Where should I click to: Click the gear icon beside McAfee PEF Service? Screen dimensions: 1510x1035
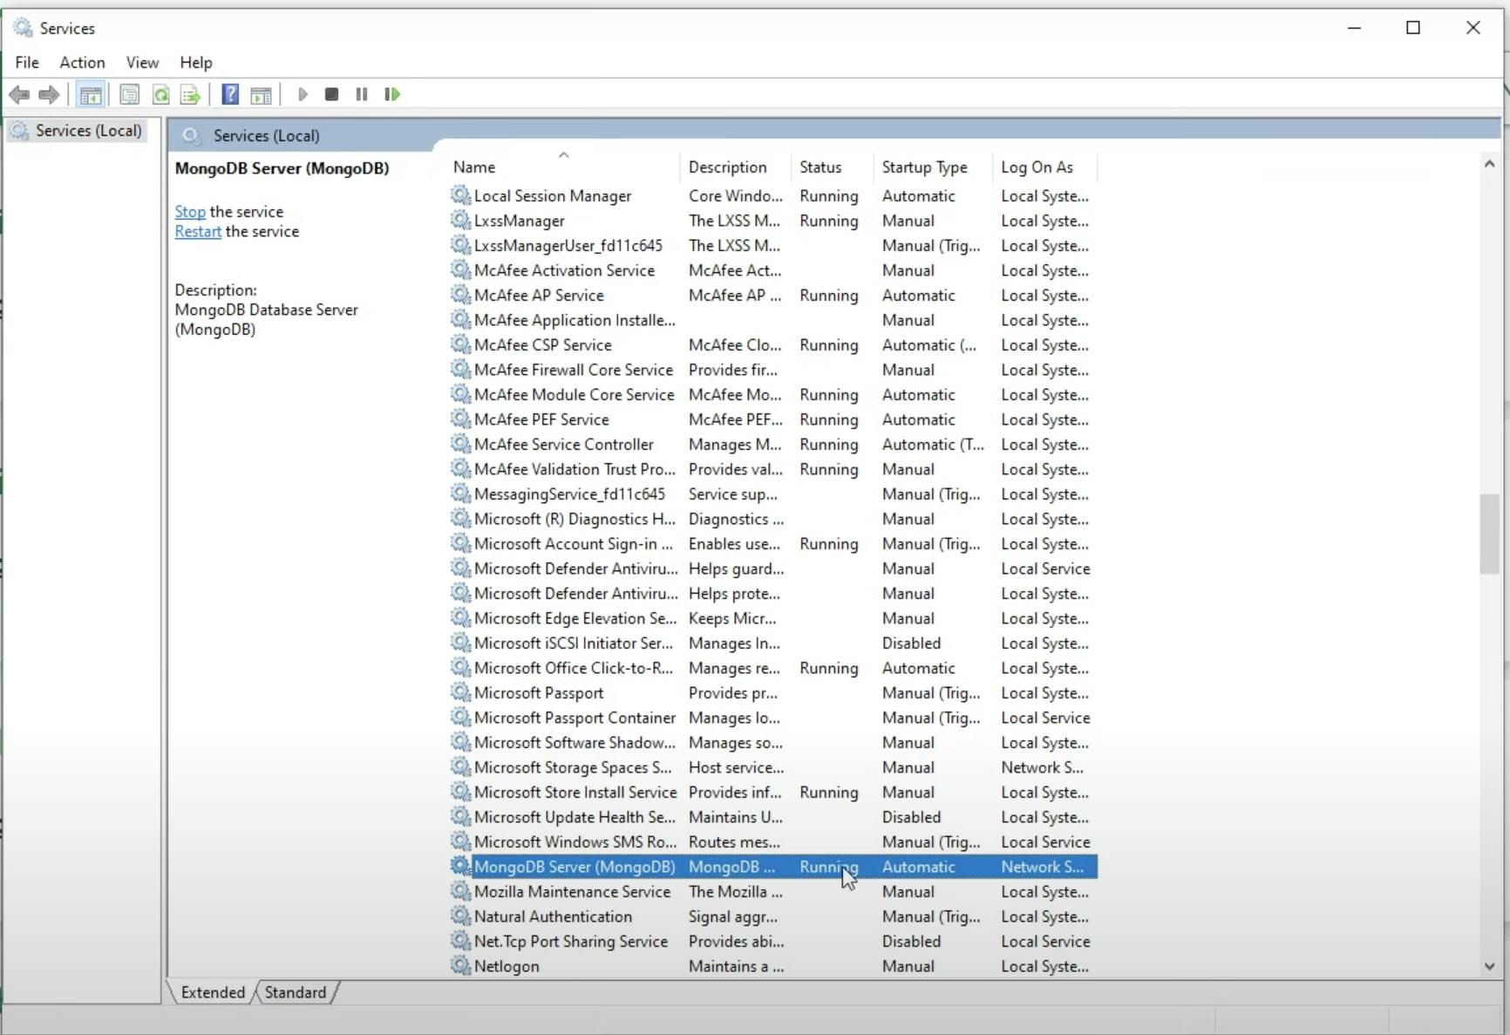click(x=460, y=419)
